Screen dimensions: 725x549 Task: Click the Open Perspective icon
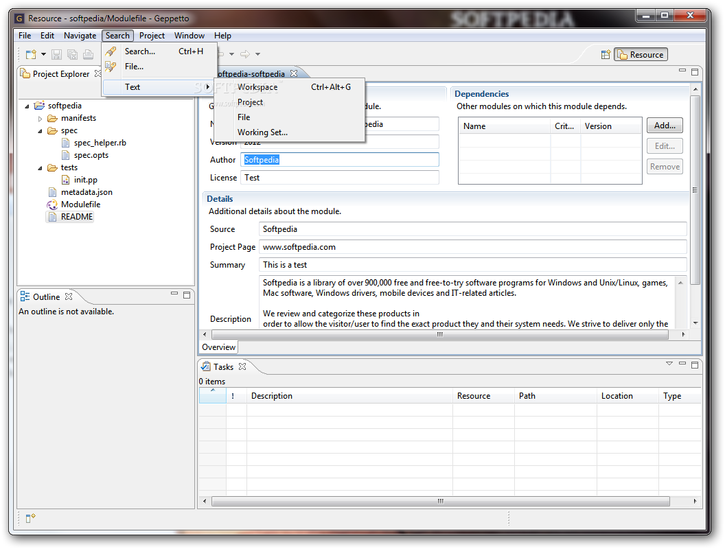[606, 54]
